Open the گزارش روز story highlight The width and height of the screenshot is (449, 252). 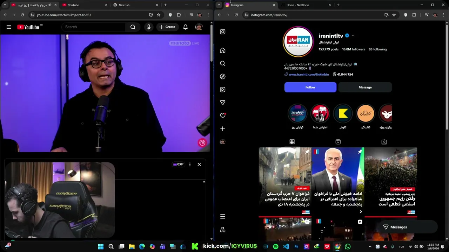point(297,113)
